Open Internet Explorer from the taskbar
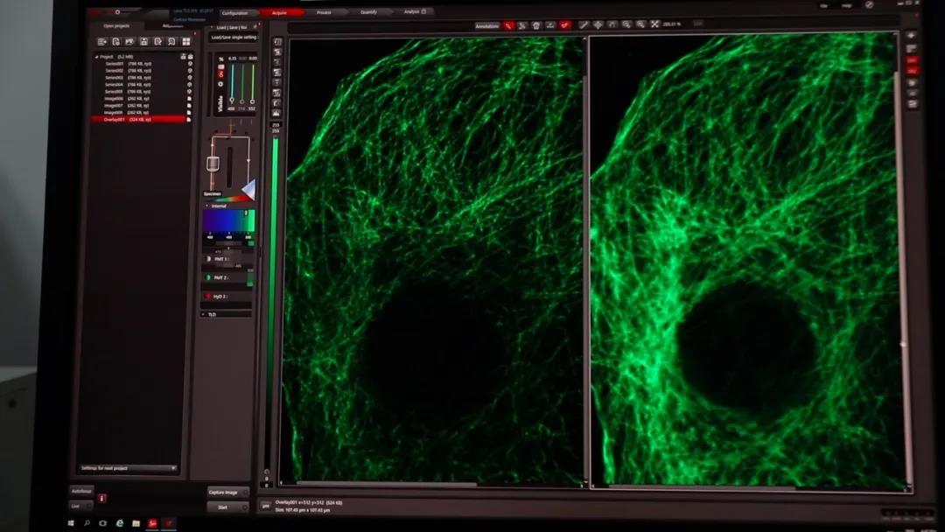 click(x=120, y=523)
